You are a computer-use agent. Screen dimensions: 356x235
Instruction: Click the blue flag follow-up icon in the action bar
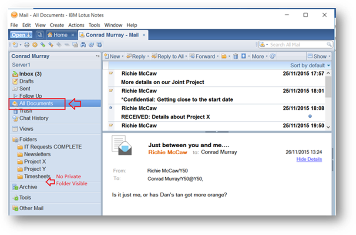tap(243, 56)
